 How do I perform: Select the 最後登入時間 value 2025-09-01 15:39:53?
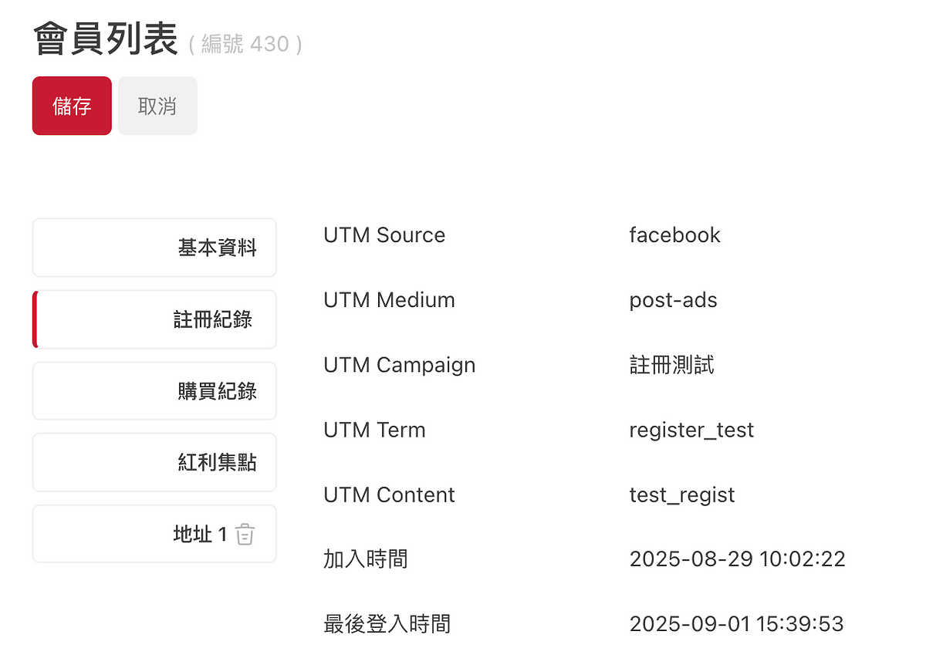(x=736, y=623)
